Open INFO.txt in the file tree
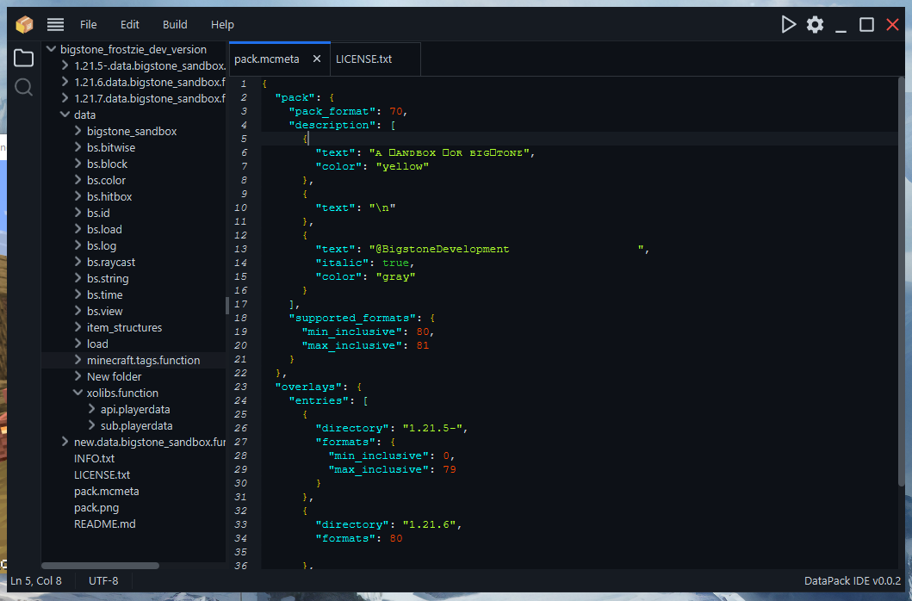 pyautogui.click(x=94, y=458)
